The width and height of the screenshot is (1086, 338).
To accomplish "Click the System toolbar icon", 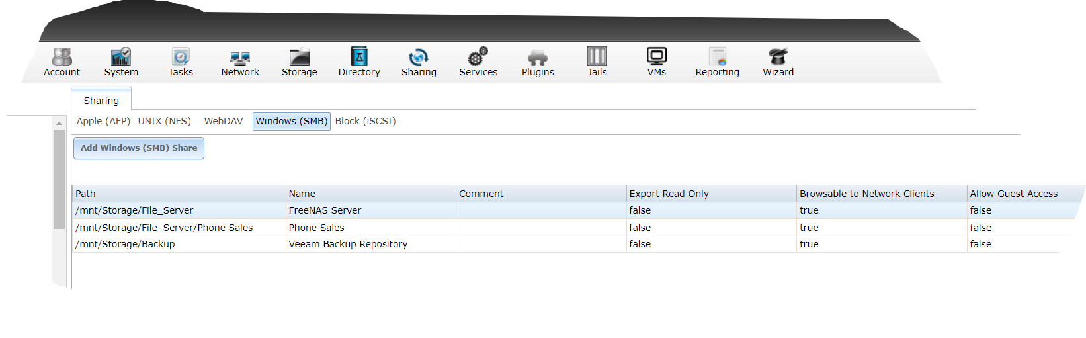I will 121,58.
